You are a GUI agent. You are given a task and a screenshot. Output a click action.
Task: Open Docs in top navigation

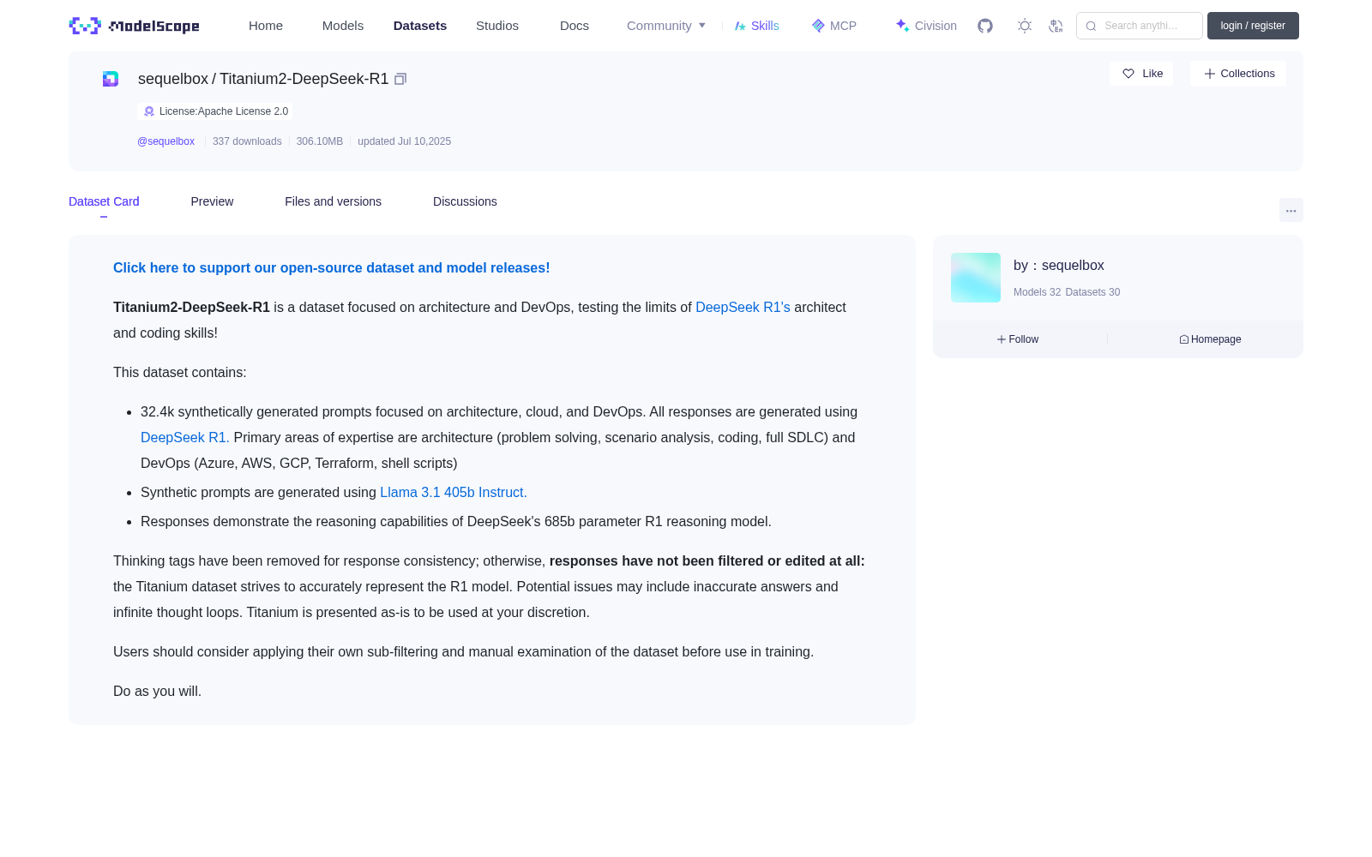[575, 26]
